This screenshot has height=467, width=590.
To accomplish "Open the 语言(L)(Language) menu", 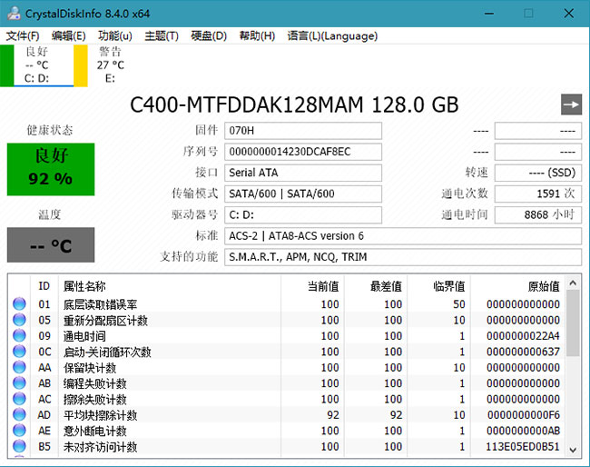I will 332,35.
